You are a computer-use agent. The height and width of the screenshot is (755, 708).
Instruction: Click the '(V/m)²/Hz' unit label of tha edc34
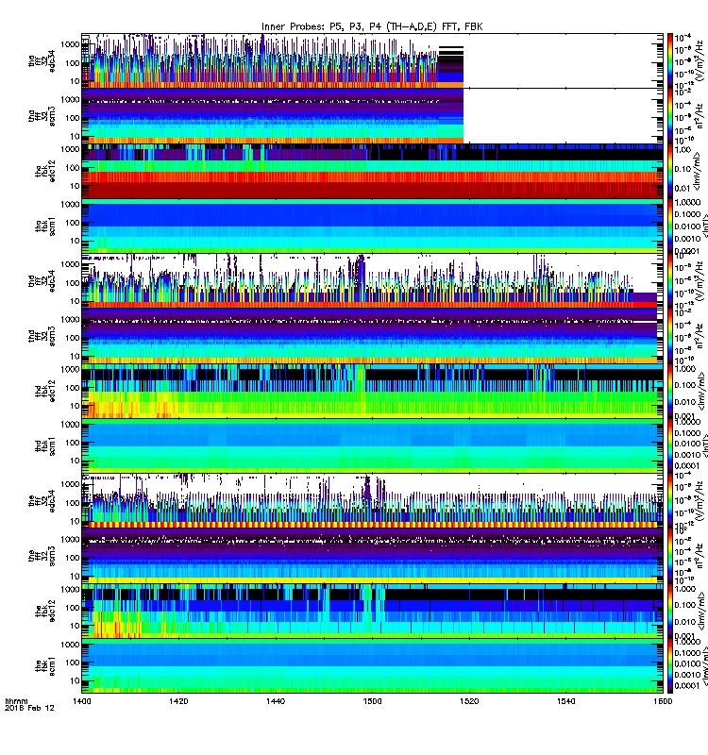tap(700, 60)
